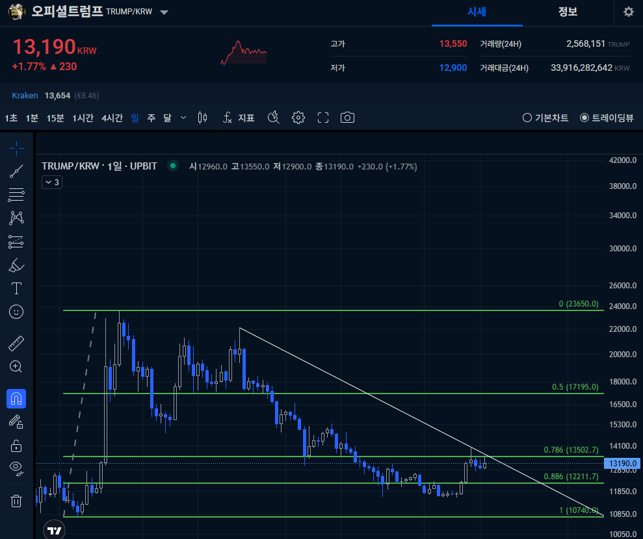Select the crosshair cursor tool

click(x=16, y=148)
